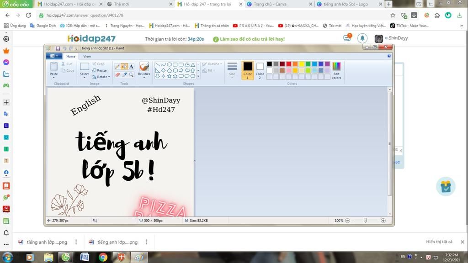Pick the yellow color swatch
This screenshot has width=468, height=263.
point(302,64)
